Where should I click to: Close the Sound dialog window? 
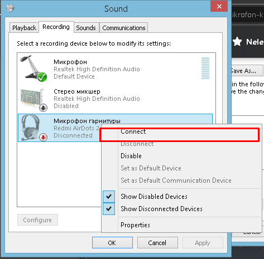click(x=219, y=7)
